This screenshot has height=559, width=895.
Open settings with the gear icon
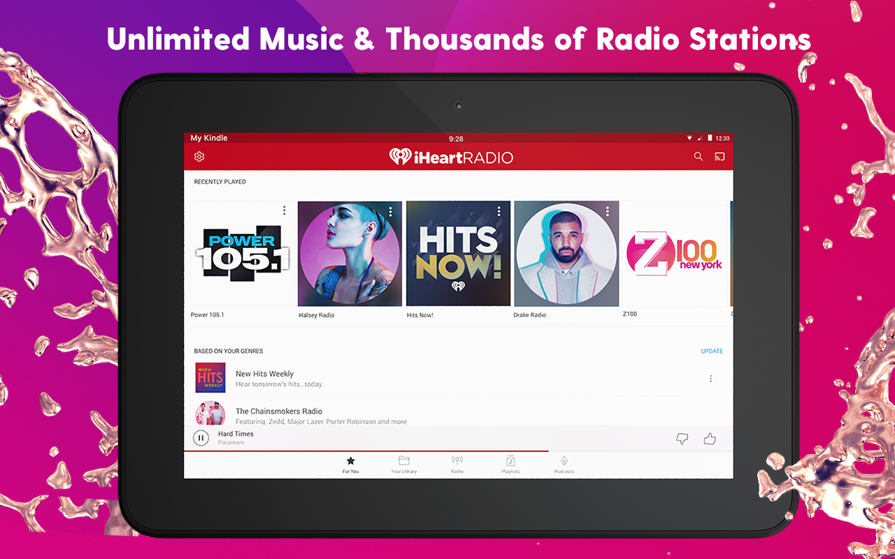[199, 157]
